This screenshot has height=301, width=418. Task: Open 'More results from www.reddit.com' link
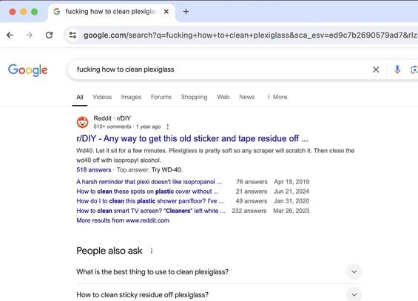pyautogui.click(x=123, y=220)
